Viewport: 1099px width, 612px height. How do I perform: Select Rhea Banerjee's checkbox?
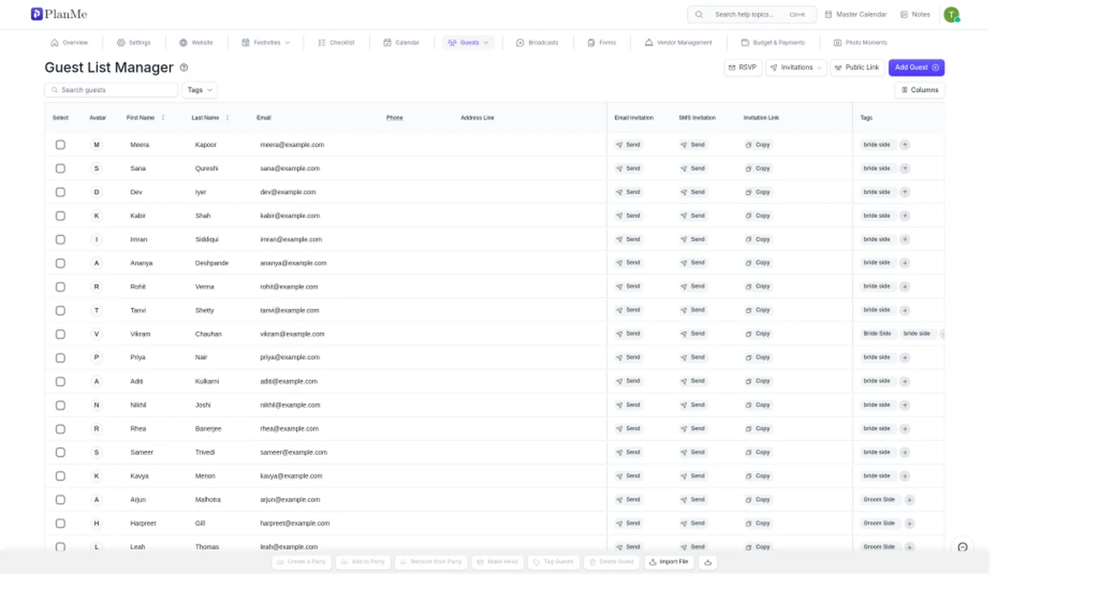[60, 428]
